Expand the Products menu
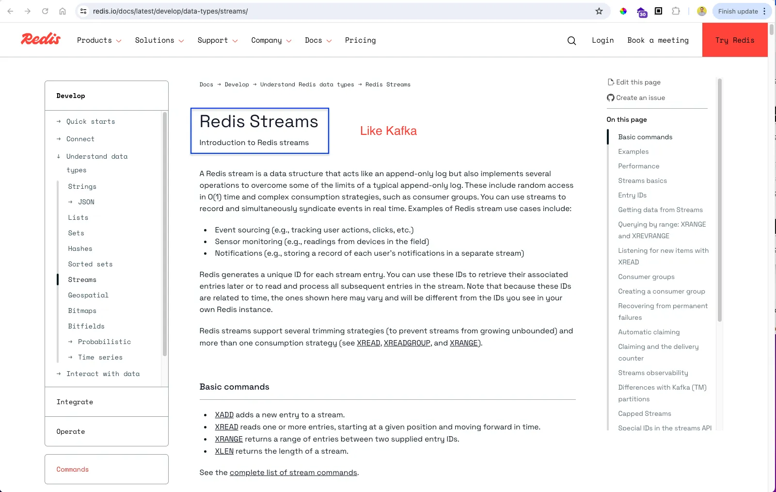The width and height of the screenshot is (776, 492). (99, 40)
